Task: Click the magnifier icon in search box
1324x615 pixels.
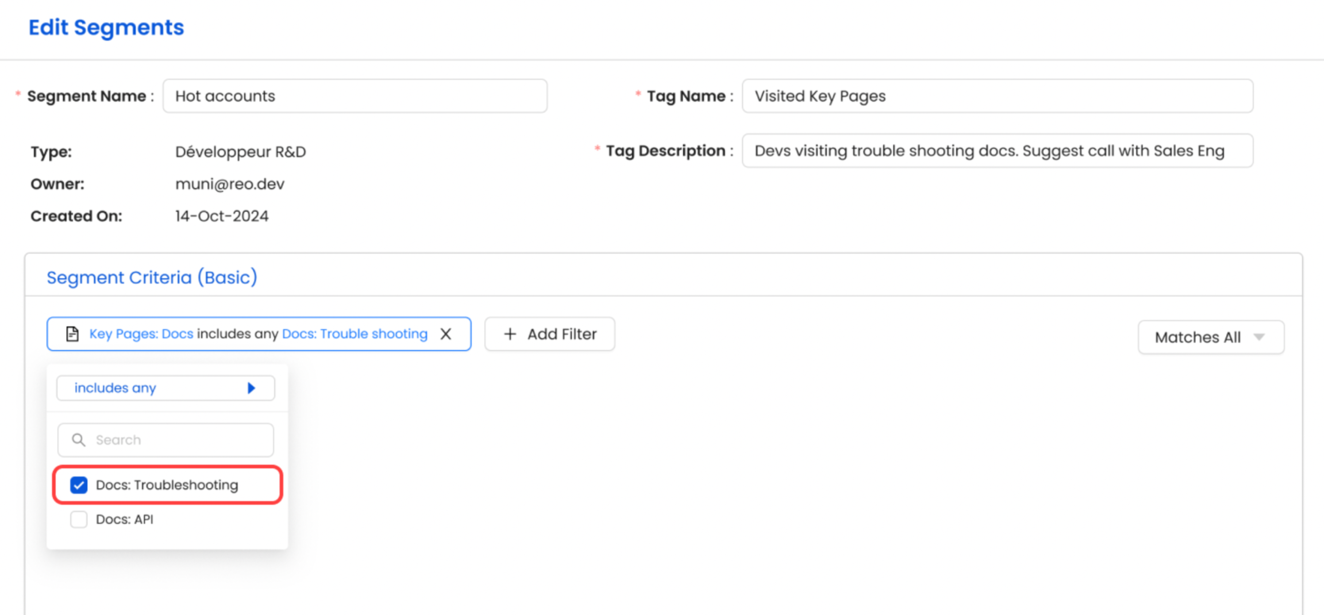Action: (79, 440)
